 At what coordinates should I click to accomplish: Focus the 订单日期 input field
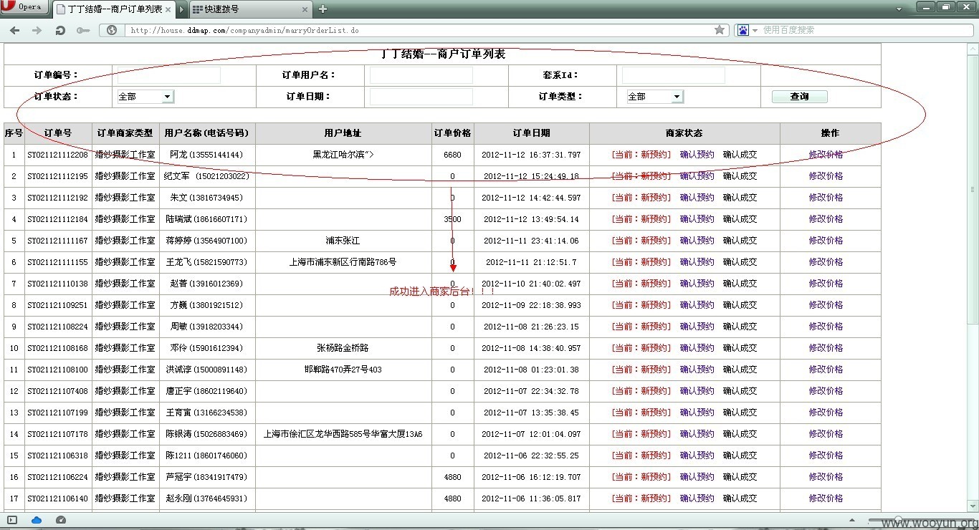coord(421,97)
